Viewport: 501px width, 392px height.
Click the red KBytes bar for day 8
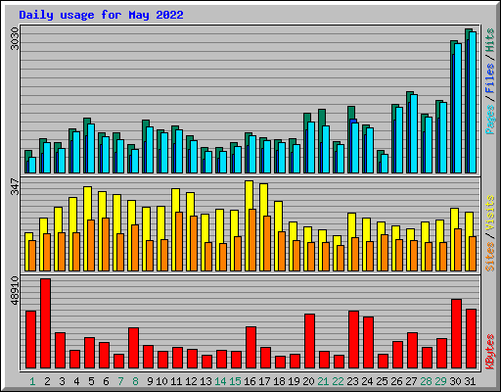click(x=133, y=348)
